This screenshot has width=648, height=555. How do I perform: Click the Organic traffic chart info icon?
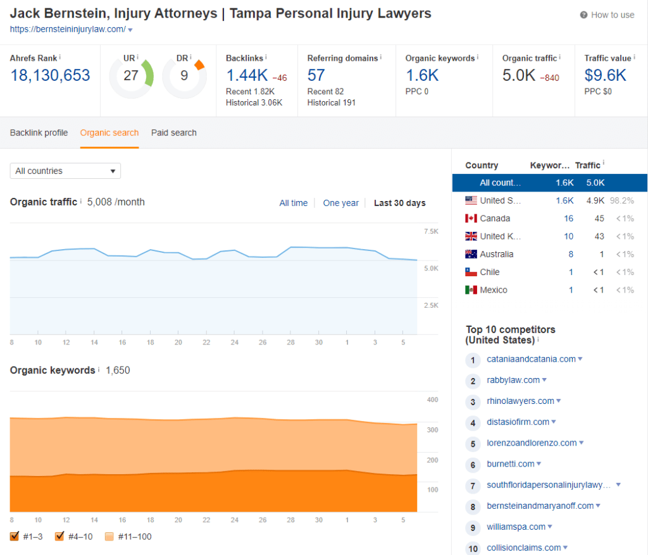(x=80, y=201)
